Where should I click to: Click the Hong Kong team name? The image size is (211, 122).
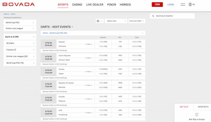click(63, 115)
